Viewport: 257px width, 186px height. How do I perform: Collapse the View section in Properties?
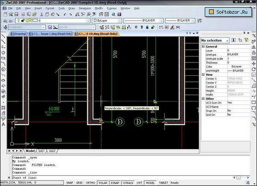coord(203,74)
